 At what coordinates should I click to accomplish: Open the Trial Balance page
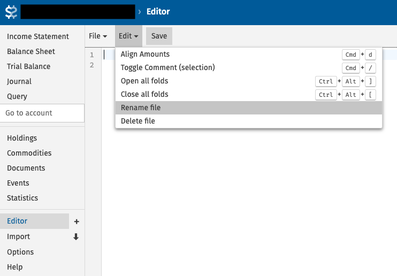pos(29,66)
